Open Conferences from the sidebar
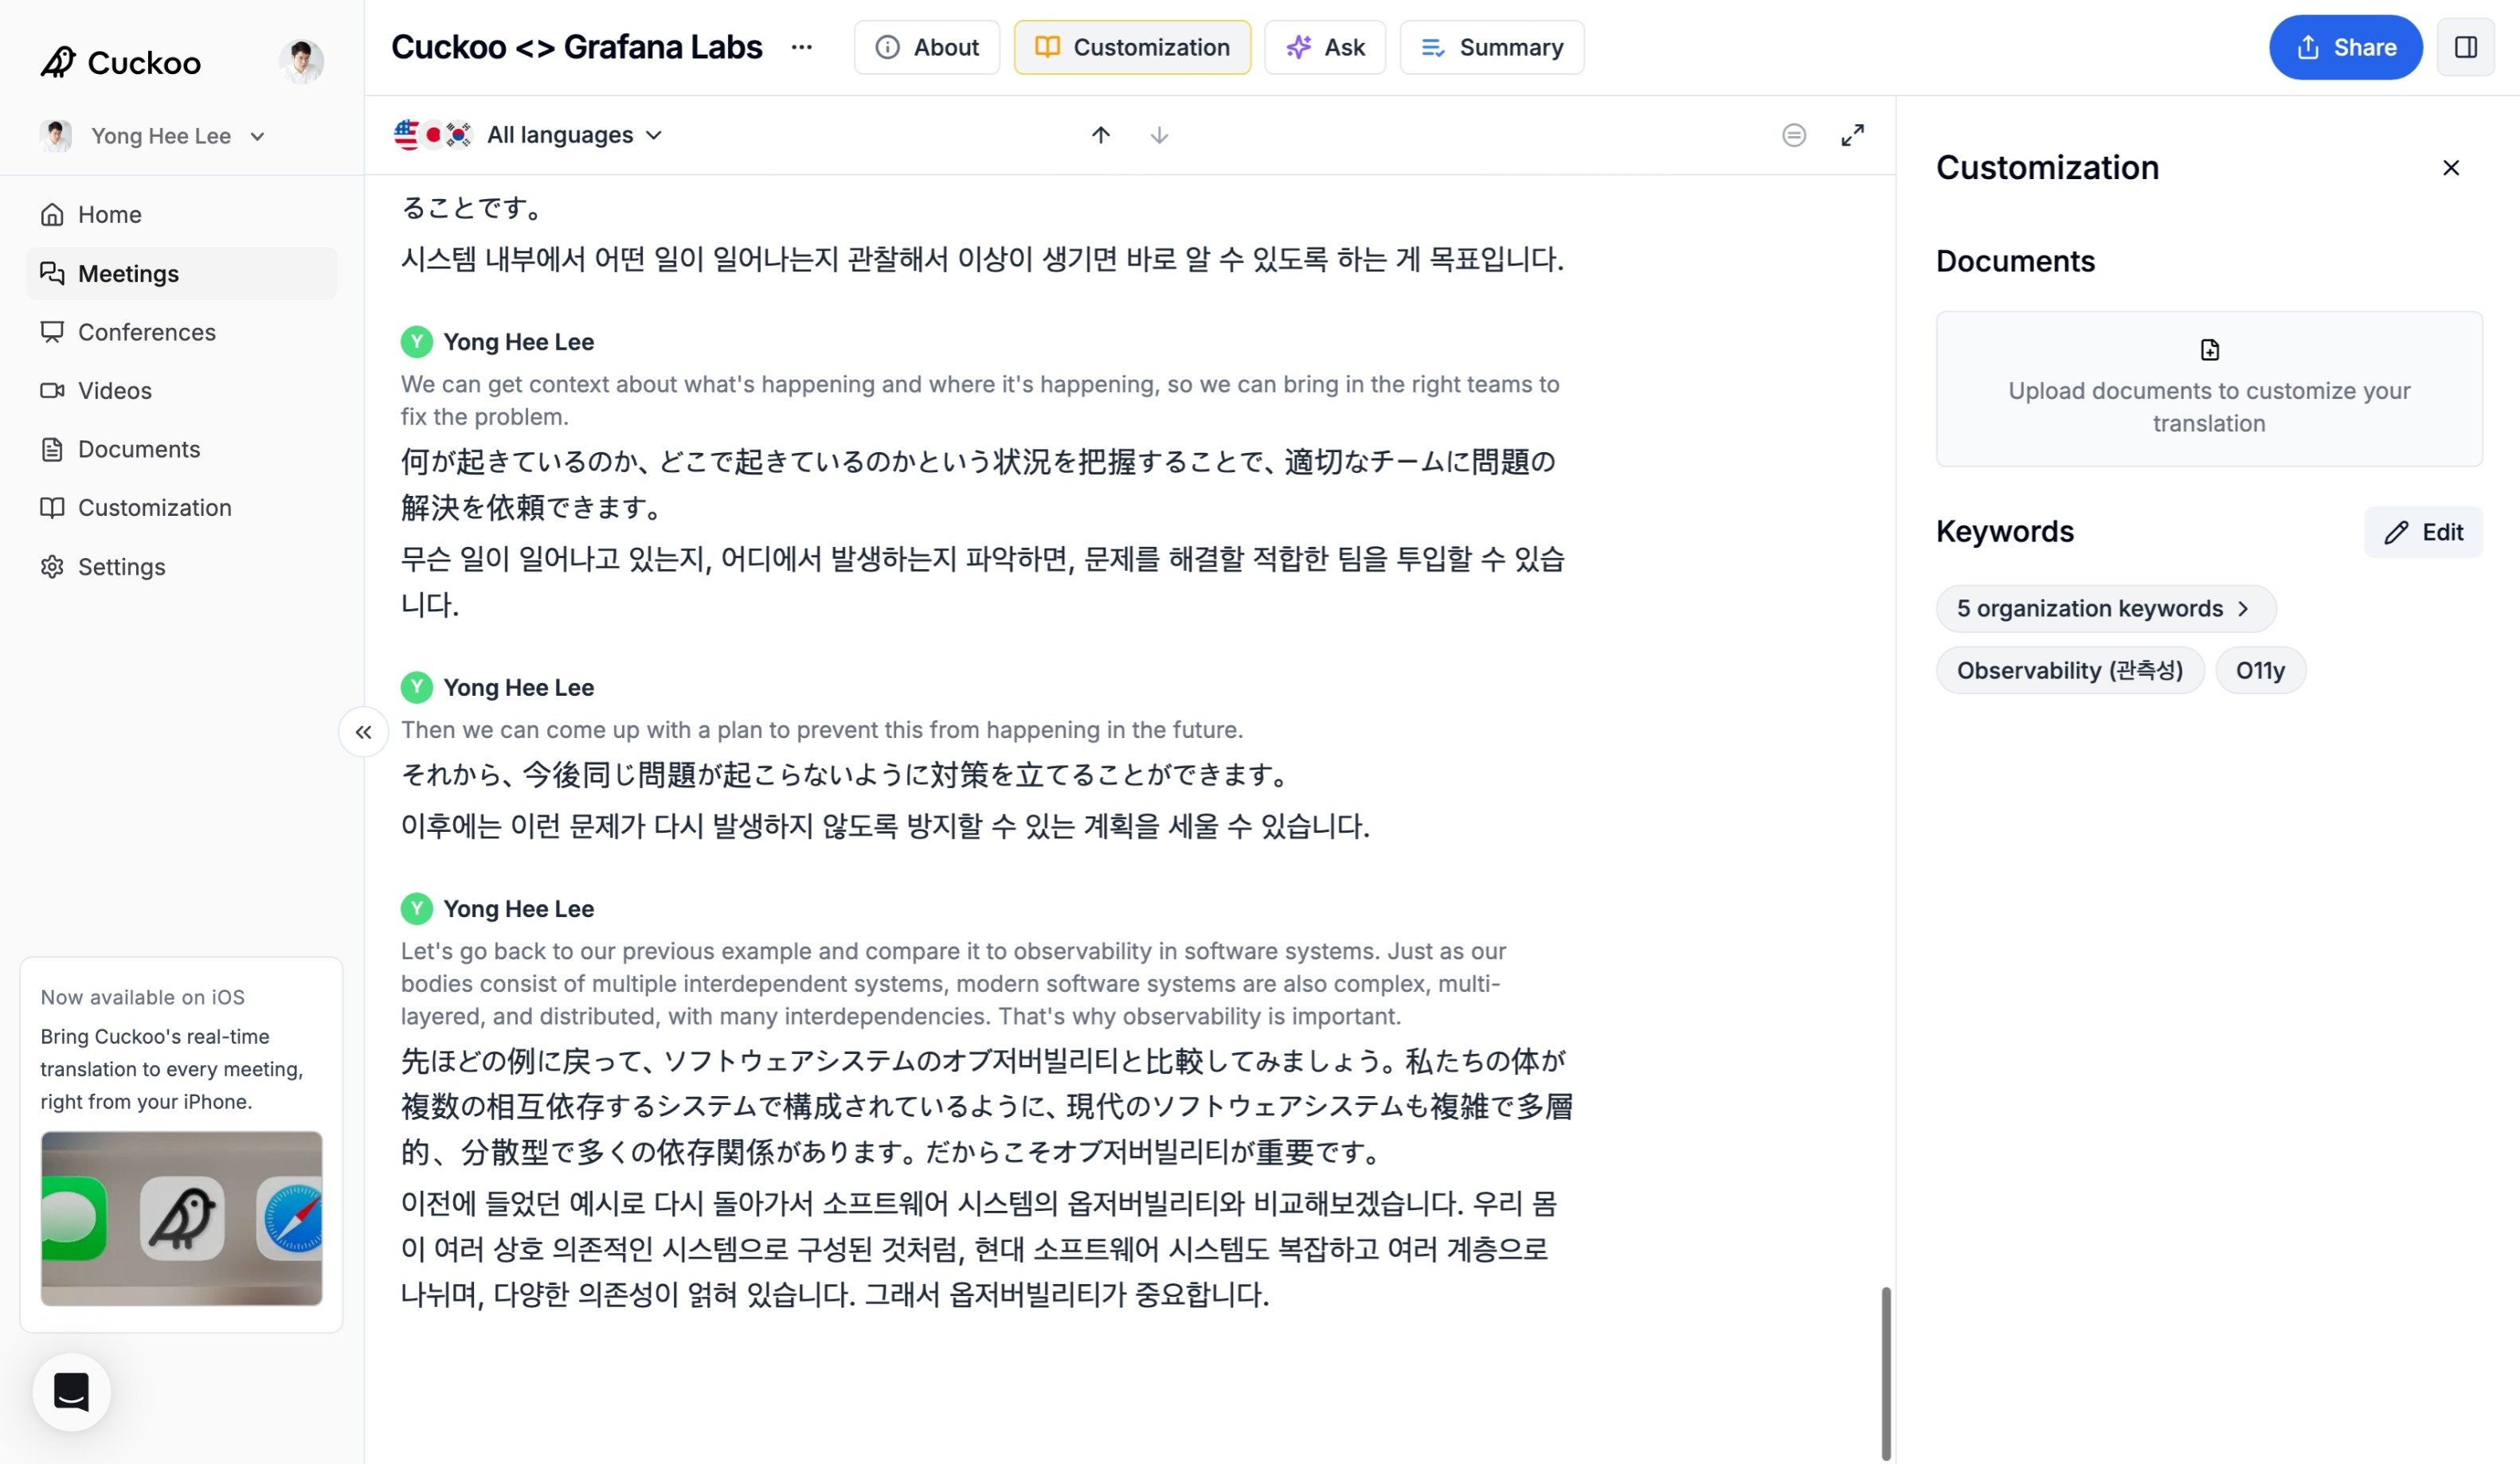The image size is (2520, 1464). pos(181,332)
